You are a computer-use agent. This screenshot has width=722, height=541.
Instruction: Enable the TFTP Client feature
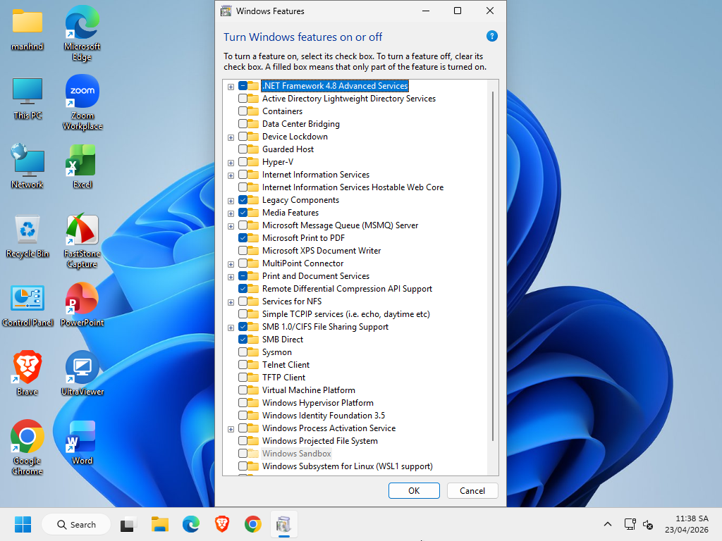[x=243, y=377]
